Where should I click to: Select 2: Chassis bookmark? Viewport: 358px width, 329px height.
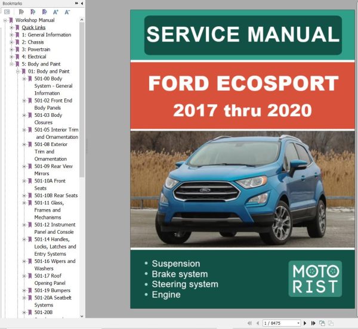pos(33,42)
